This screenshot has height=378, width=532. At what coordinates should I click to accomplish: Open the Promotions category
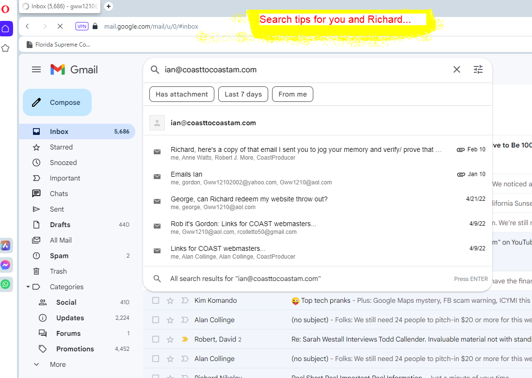coord(77,349)
